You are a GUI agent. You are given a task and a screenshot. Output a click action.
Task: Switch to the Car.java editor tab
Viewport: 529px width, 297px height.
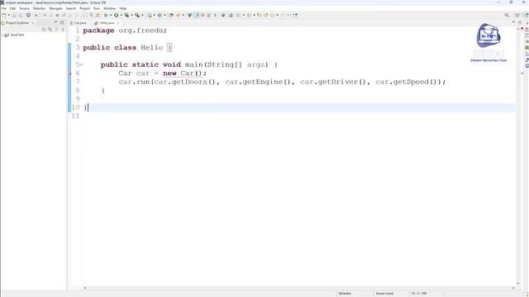click(79, 23)
